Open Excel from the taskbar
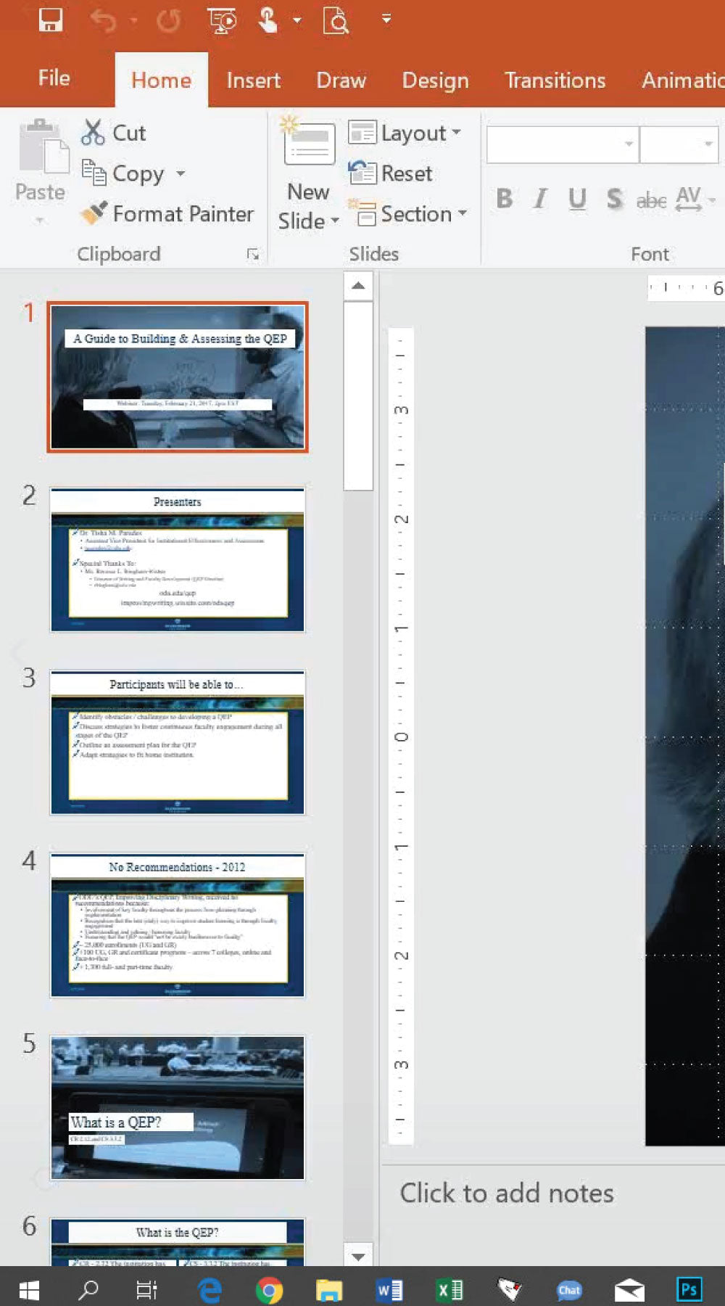 click(x=449, y=1289)
